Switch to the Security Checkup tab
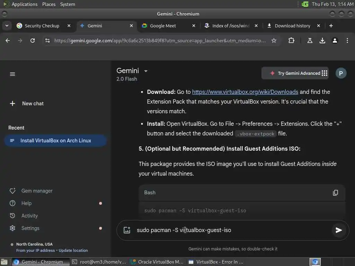The image size is (355, 266). [42, 26]
